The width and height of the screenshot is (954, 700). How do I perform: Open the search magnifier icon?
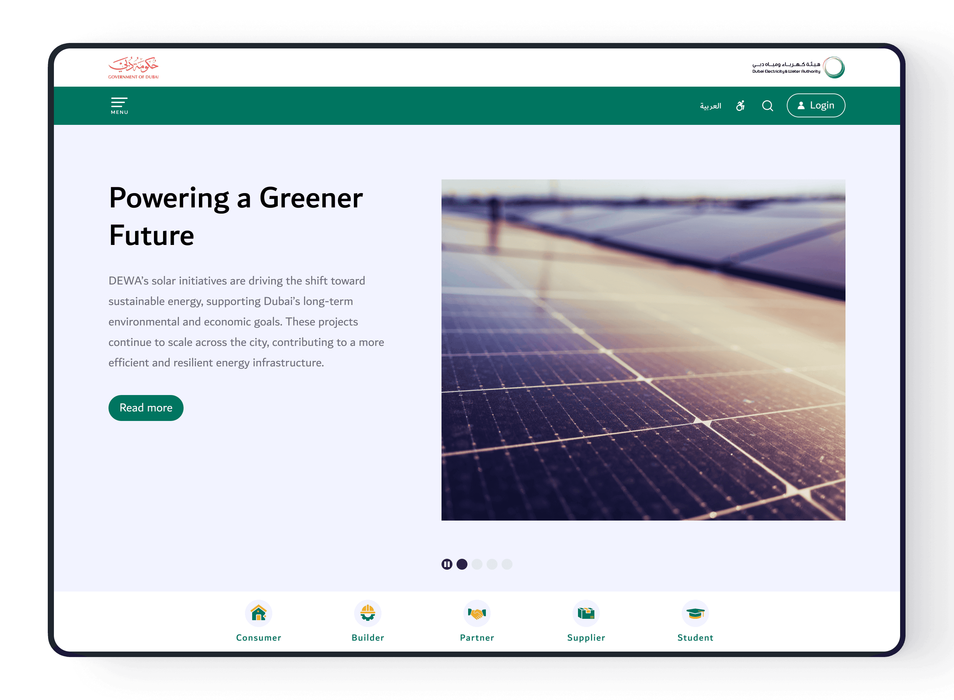[x=767, y=105]
